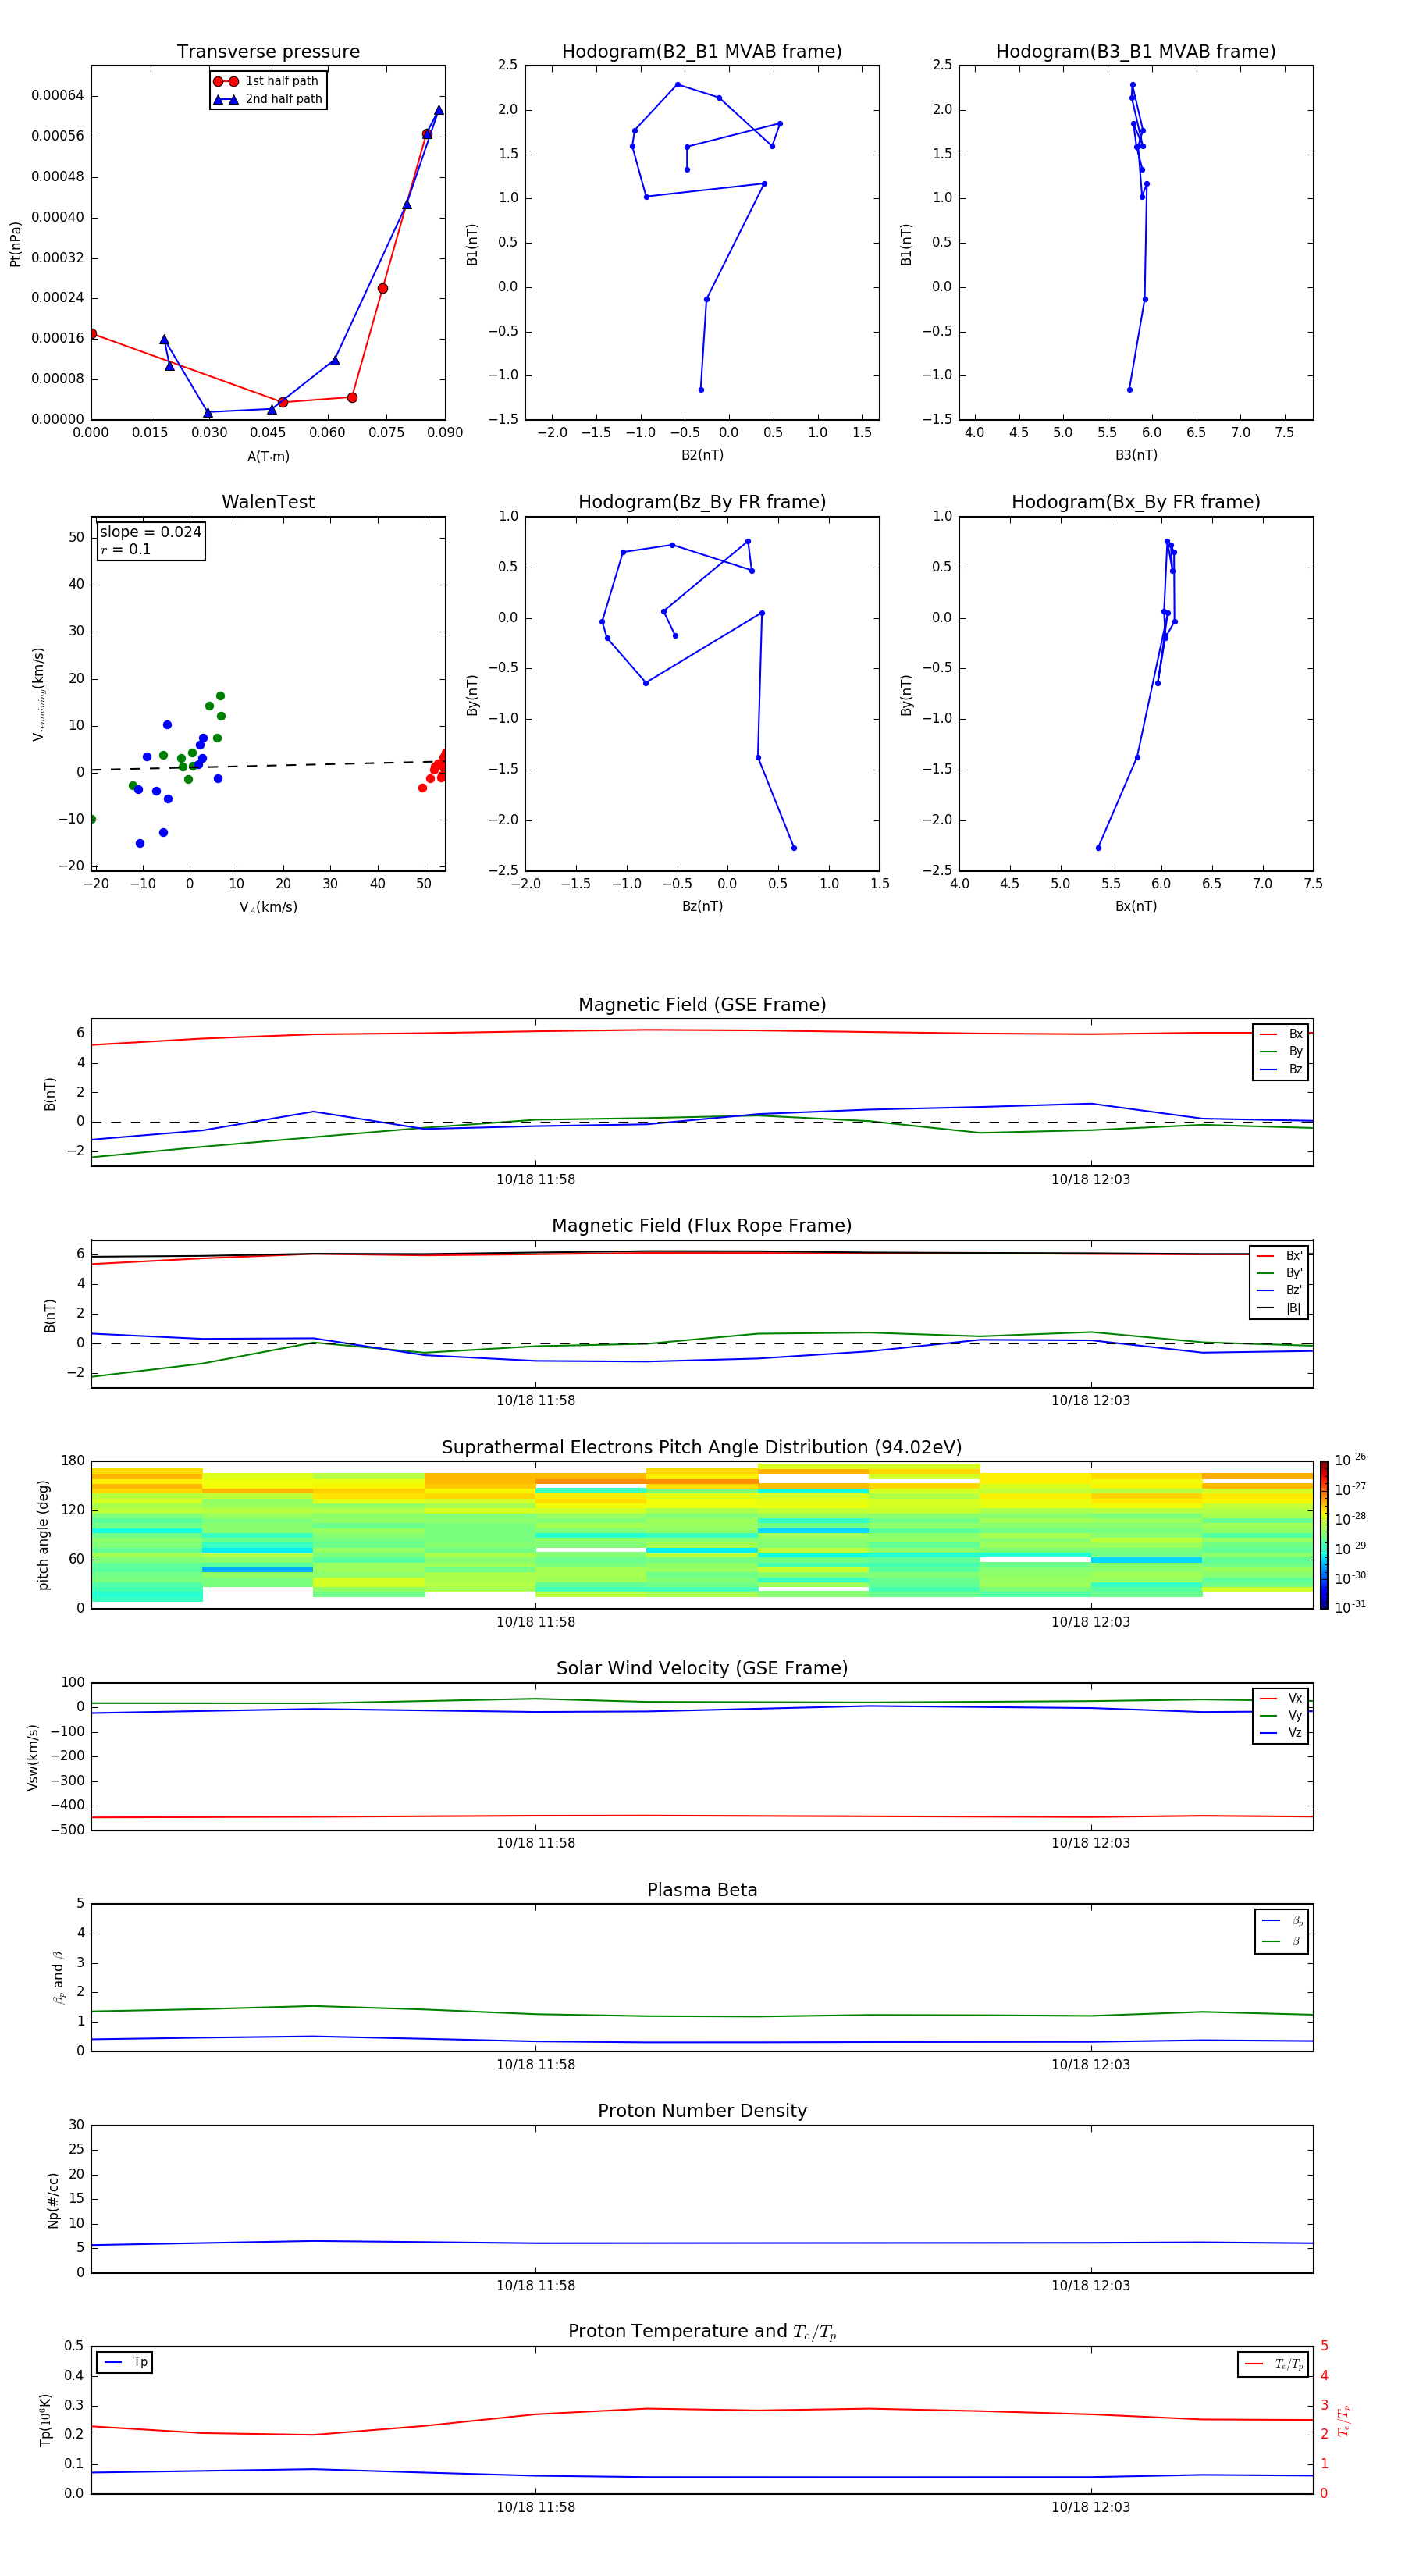Click the 'Vz' legend entry in velocity plot
The height and width of the screenshot is (2576, 1405).
(1281, 1733)
